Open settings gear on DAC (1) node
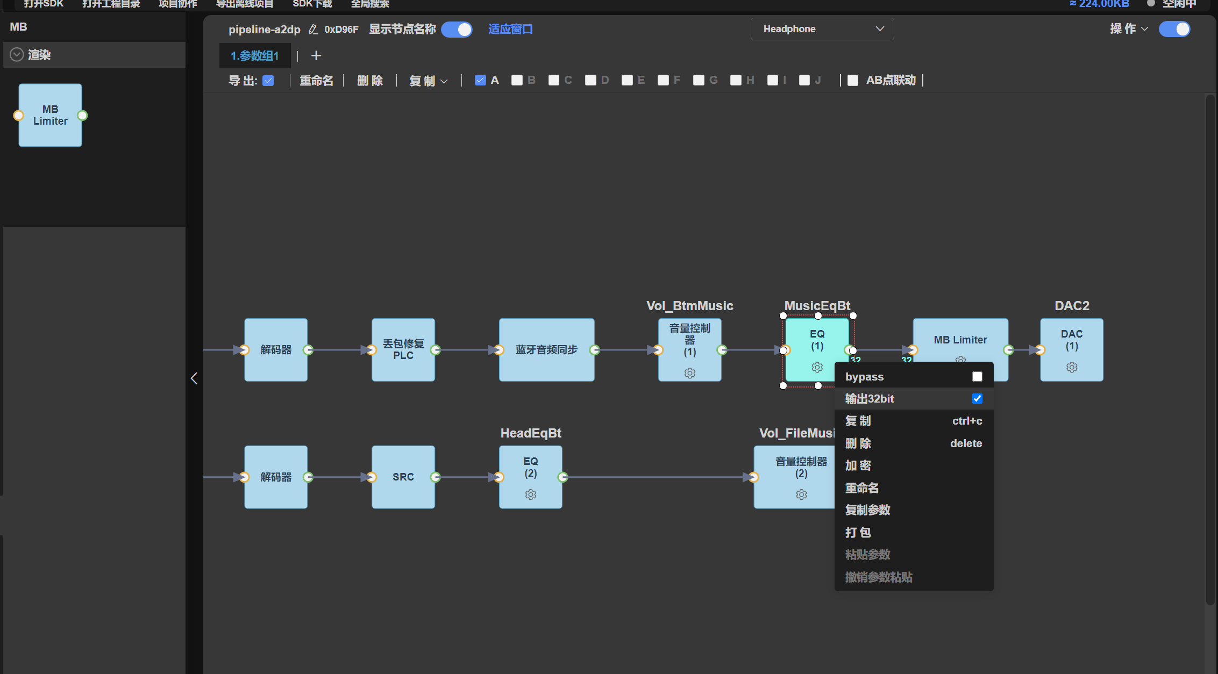The width and height of the screenshot is (1218, 674). [x=1072, y=368]
